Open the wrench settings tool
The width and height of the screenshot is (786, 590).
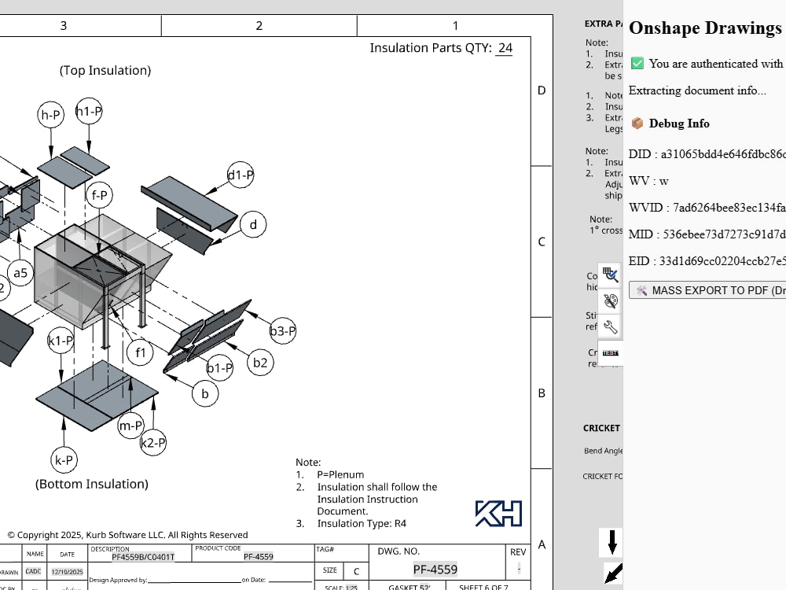[x=610, y=327]
